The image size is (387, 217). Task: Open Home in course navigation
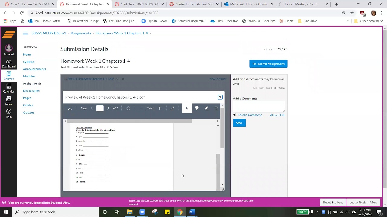(x=27, y=55)
